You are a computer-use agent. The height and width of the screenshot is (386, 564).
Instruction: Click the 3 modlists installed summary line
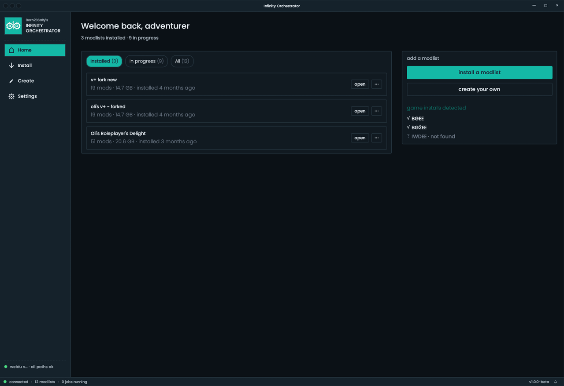[120, 38]
